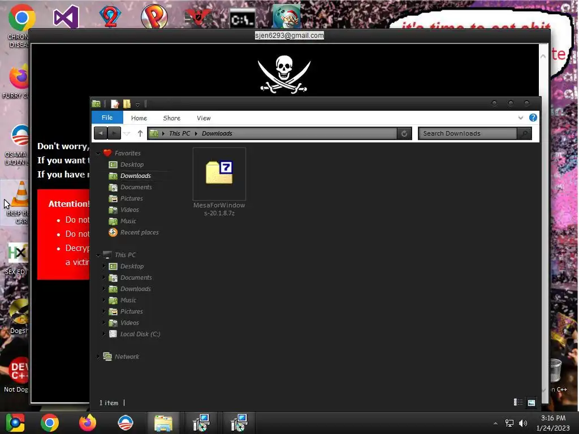
Task: Select Videos under Favorites
Action: [x=129, y=210]
